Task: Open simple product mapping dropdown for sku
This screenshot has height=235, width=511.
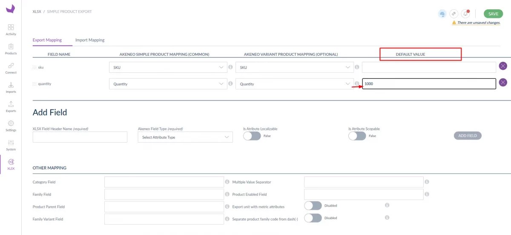Action: [168, 67]
